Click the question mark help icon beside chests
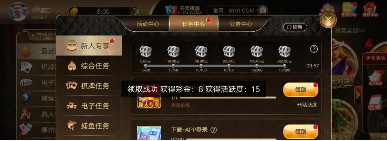387x141 pixels. tap(313, 49)
